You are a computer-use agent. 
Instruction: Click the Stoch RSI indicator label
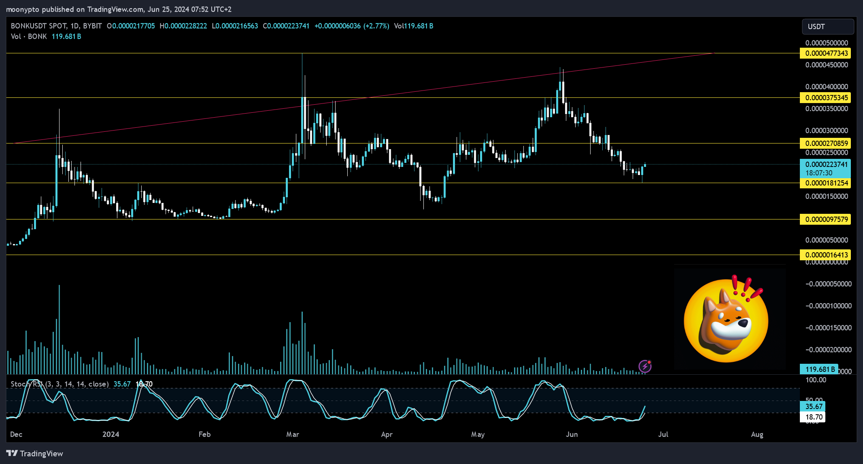(x=60, y=384)
